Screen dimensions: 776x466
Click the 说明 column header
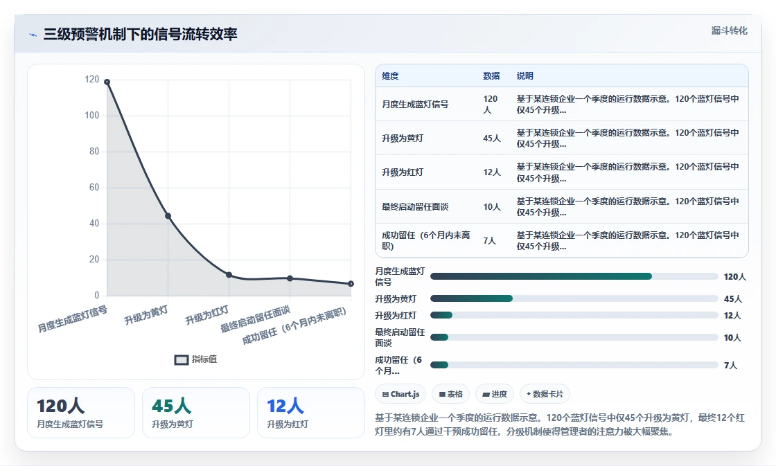click(524, 75)
